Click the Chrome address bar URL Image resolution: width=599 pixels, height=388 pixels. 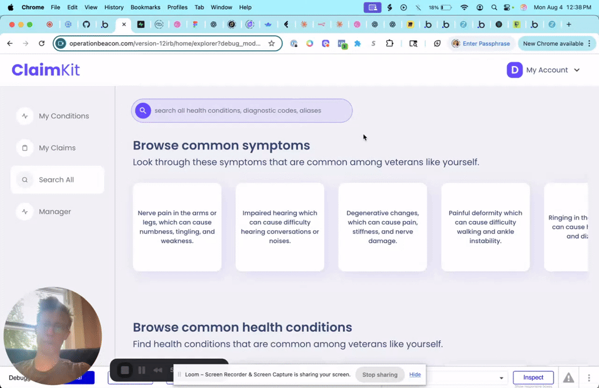click(x=165, y=43)
